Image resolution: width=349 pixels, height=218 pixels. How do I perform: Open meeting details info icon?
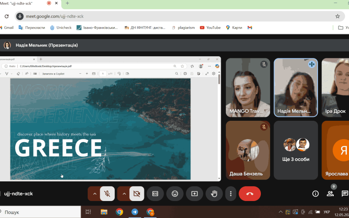click(315, 194)
